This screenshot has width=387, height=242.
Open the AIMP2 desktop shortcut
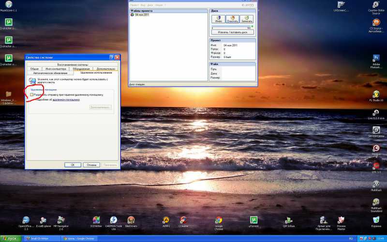click(166, 220)
